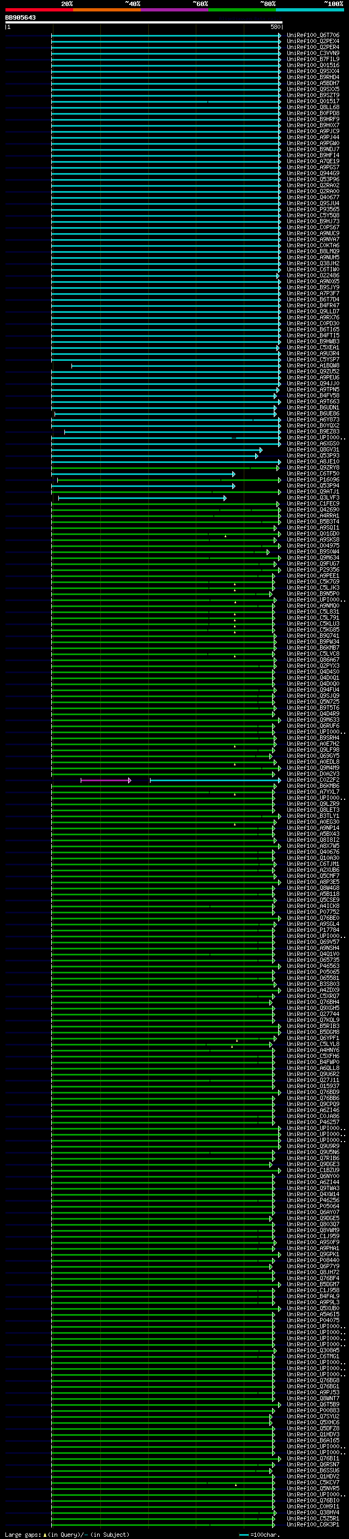Select the query name BB905643

pos(20,17)
